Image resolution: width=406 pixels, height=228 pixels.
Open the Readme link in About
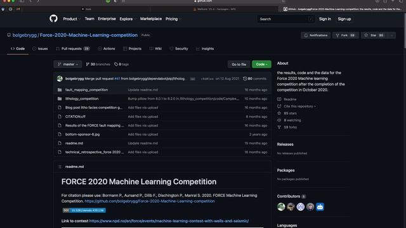287,99
